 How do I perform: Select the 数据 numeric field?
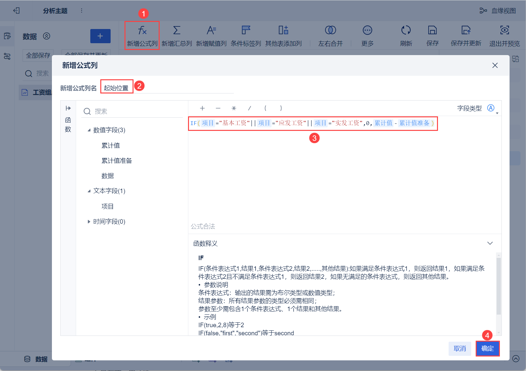(107, 176)
